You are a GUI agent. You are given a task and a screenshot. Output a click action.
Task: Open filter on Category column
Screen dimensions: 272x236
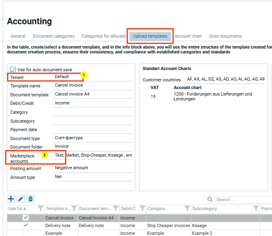pyautogui.click(x=187, y=208)
